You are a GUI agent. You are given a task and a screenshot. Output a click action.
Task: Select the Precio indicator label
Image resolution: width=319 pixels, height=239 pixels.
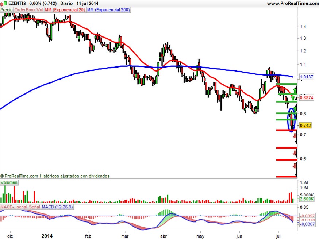[7, 10]
